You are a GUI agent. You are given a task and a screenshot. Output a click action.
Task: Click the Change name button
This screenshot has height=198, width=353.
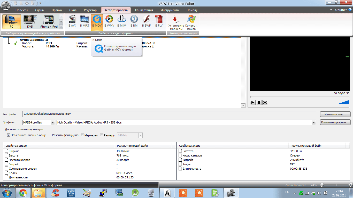335,114
